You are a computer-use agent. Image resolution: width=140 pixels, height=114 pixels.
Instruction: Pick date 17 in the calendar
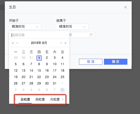click(55, 71)
